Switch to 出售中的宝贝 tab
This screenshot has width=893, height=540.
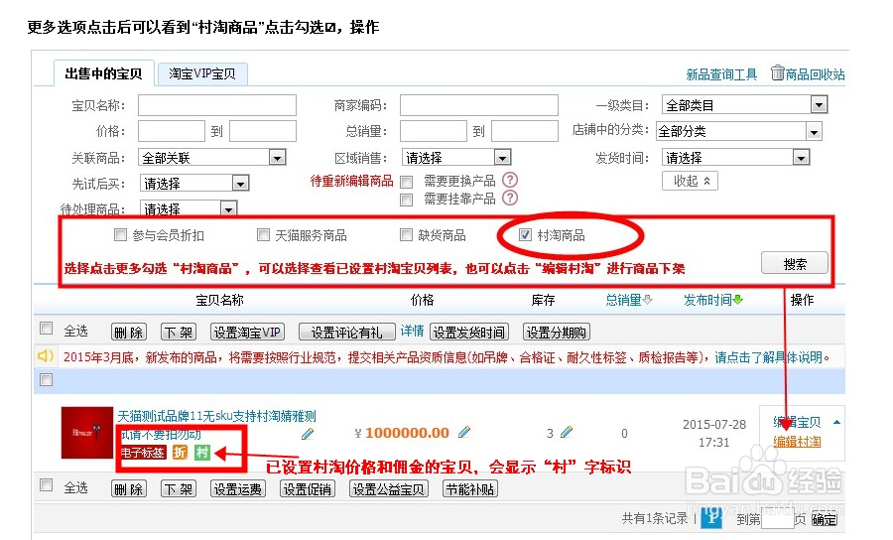(103, 73)
